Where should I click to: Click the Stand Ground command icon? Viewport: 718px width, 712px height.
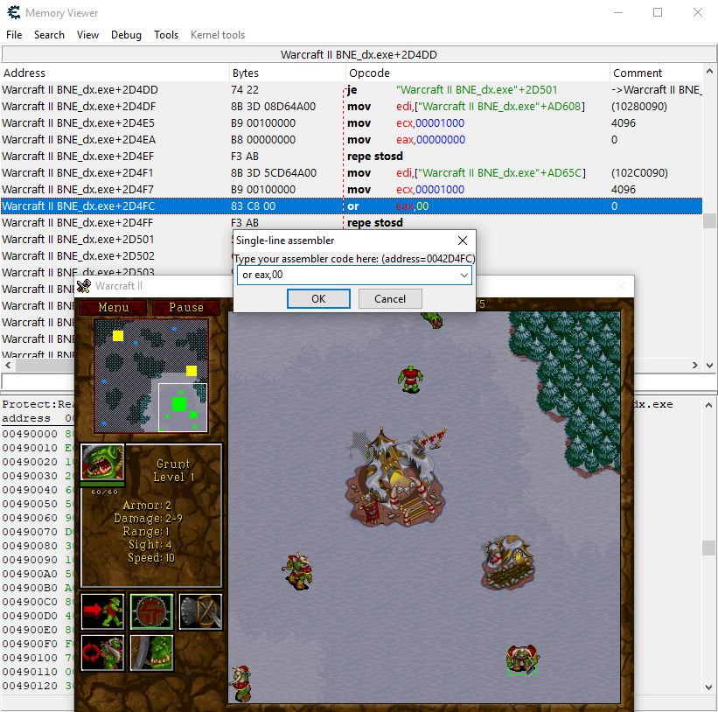151,653
